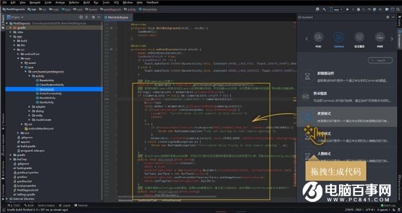Go to next kits with right chevron
The image size is (402, 213).
point(392,39)
